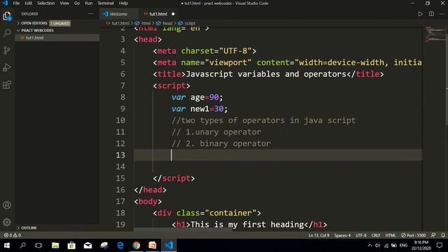Open the File menu
Viewport: 448px width, 252px height.
16,3
